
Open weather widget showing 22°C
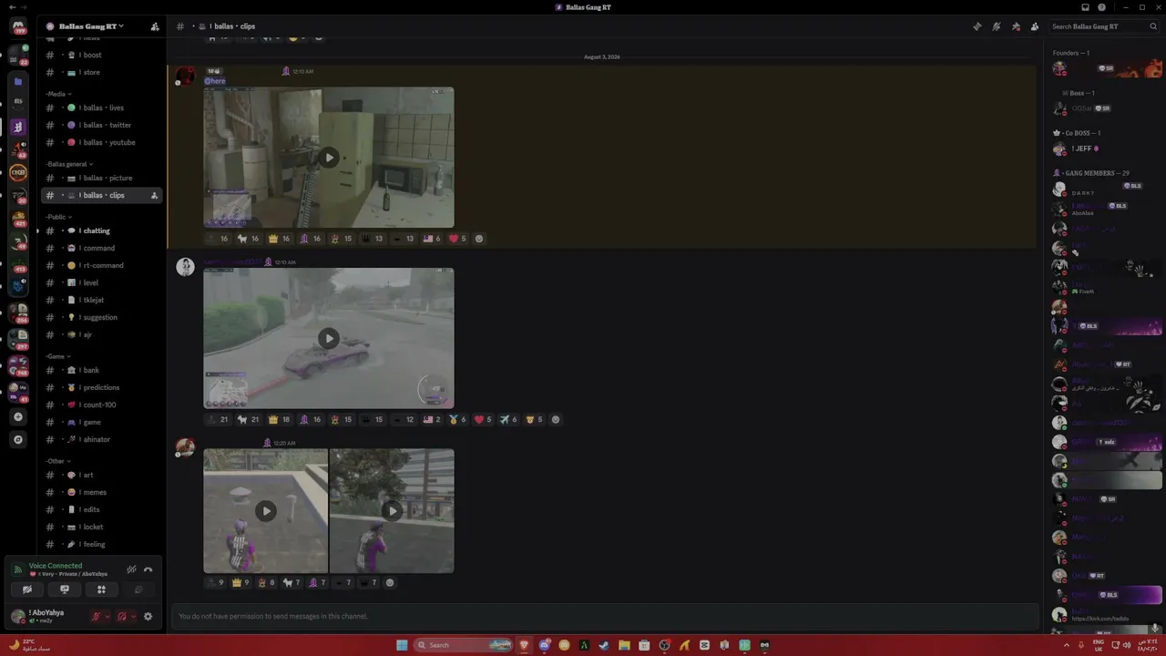(x=29, y=645)
